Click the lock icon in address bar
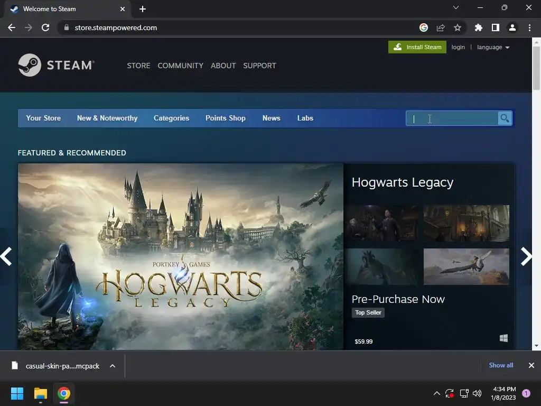This screenshot has width=541, height=406. click(x=66, y=27)
